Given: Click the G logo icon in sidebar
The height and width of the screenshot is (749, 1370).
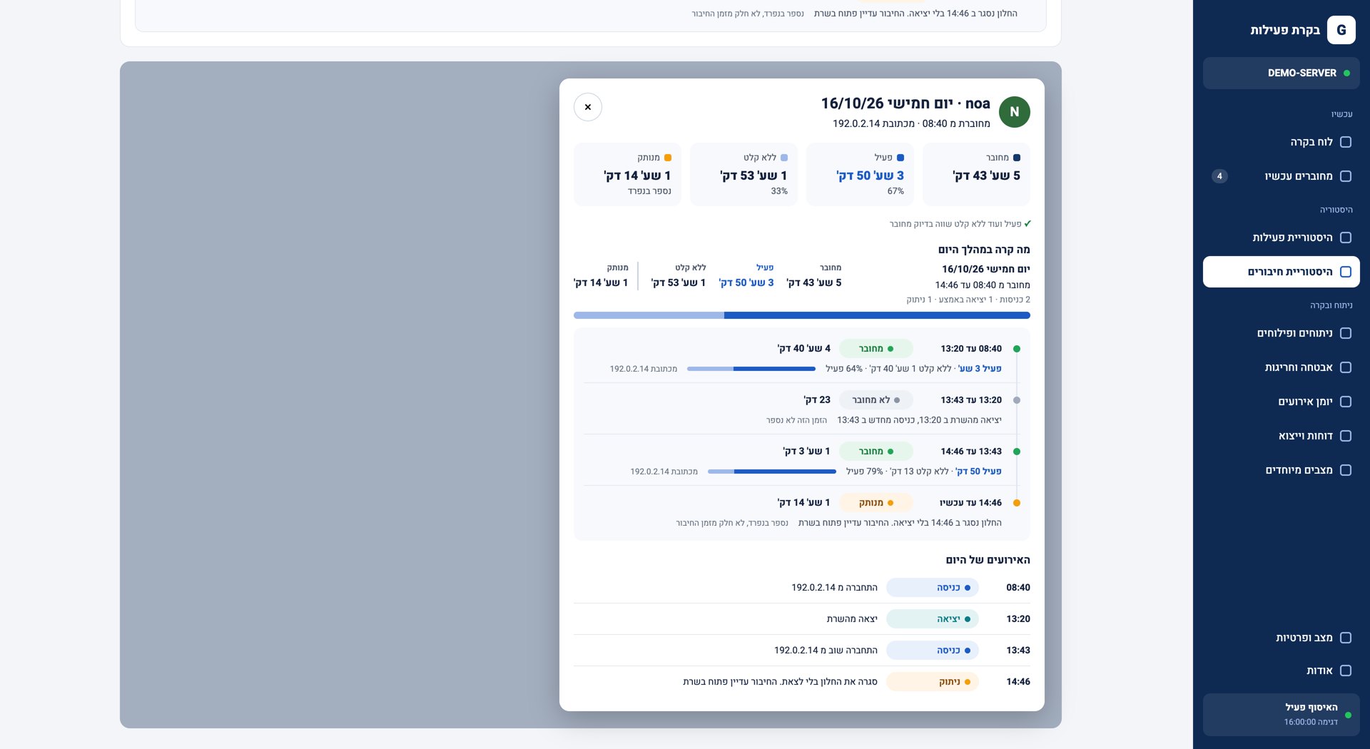Looking at the screenshot, I should [1341, 30].
